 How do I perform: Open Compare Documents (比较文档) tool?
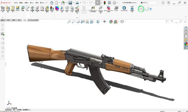pos(72,9)
